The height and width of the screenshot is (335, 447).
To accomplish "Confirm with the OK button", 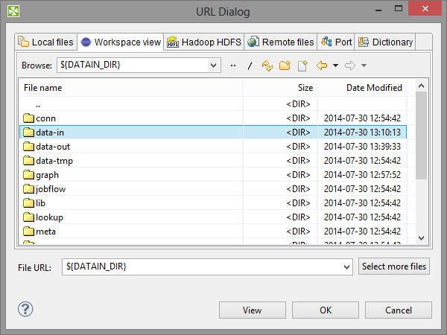I will pyautogui.click(x=326, y=310).
